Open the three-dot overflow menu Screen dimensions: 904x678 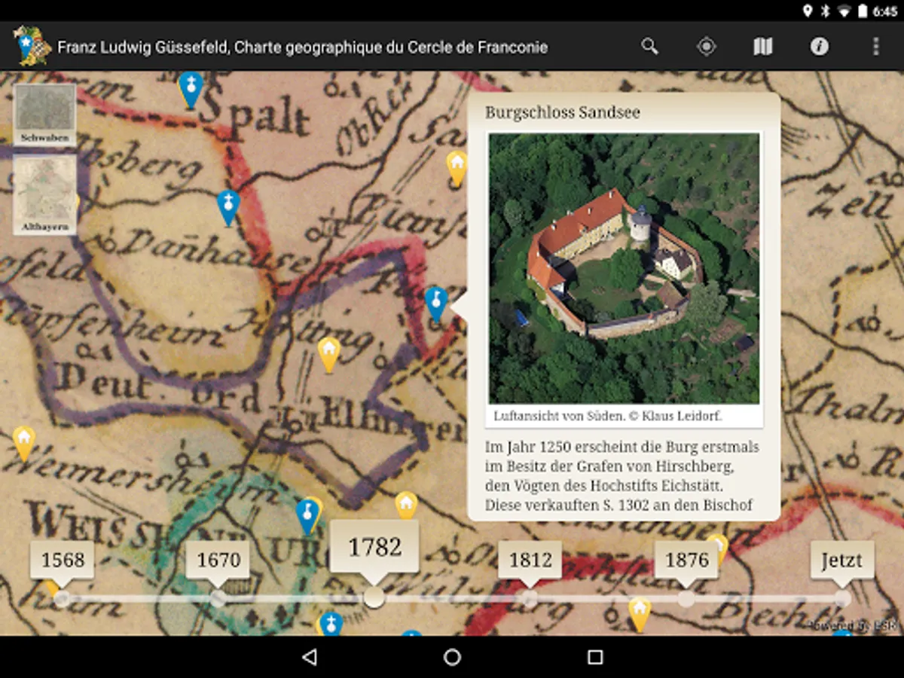coord(875,47)
